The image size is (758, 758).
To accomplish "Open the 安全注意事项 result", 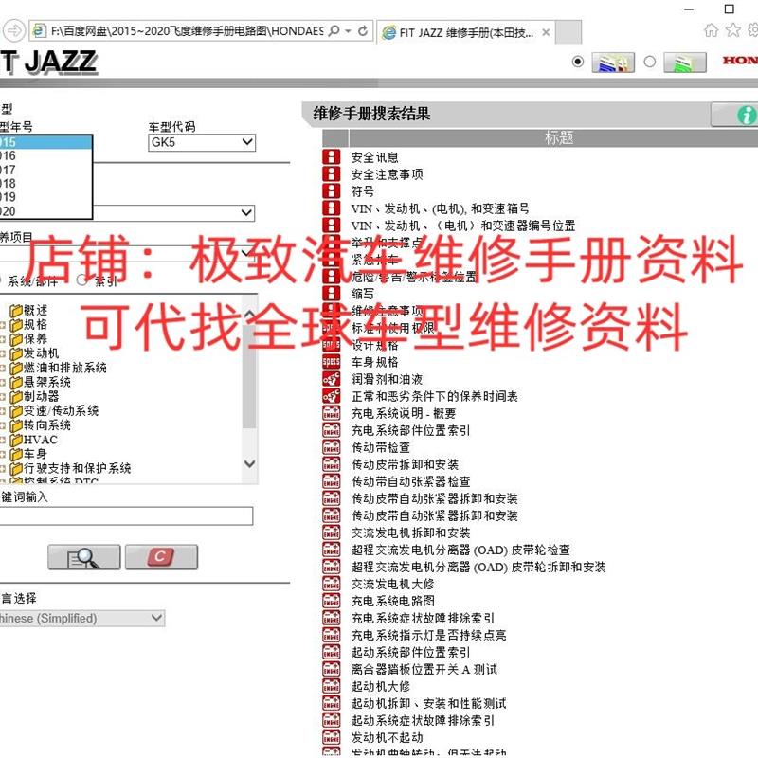I will coord(387,174).
